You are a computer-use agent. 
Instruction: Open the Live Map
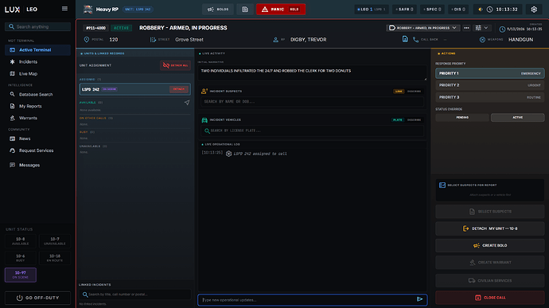[38, 73]
